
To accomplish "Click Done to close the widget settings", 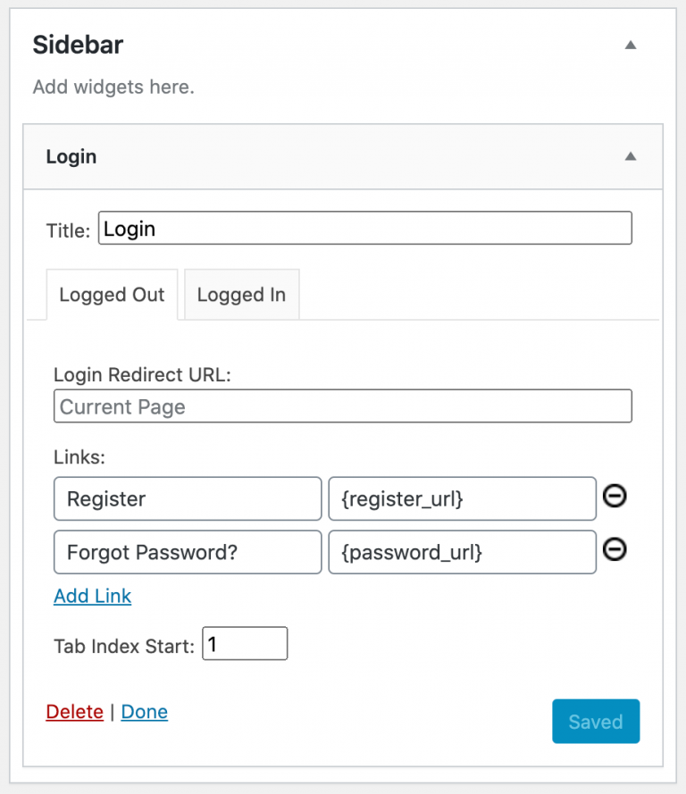I will point(144,711).
